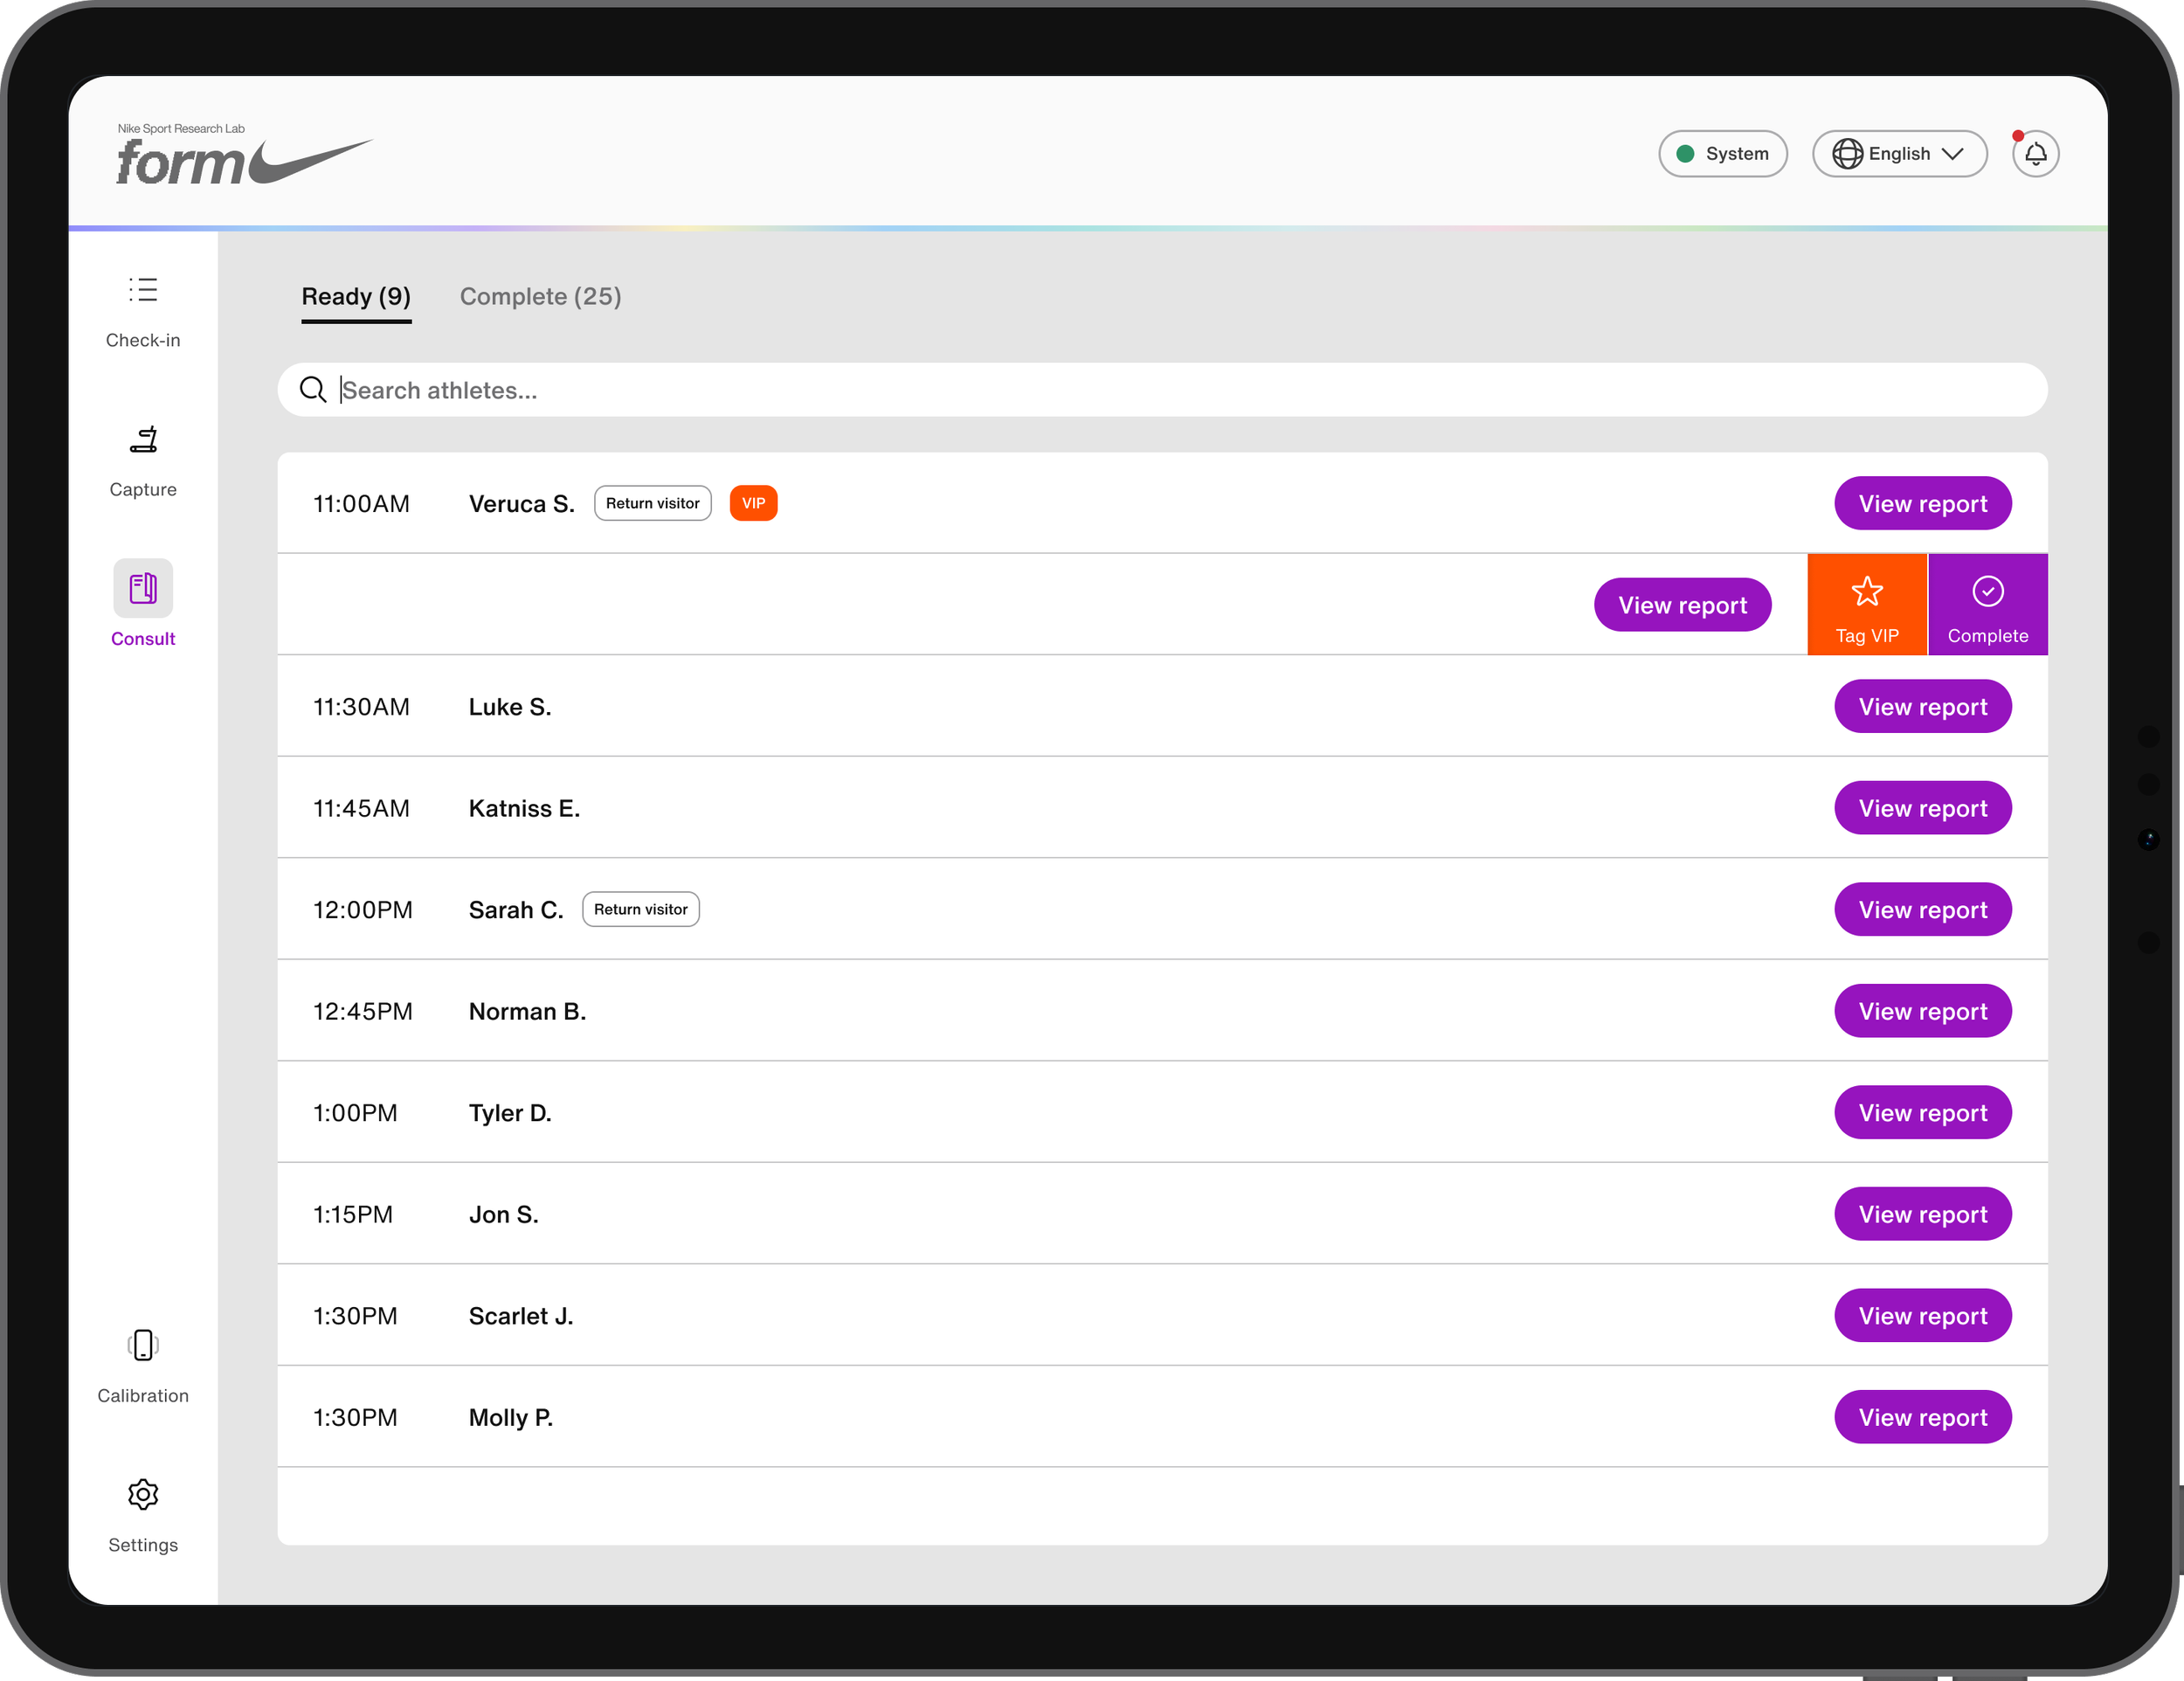Image resolution: width=2184 pixels, height=1681 pixels.
Task: Click the 11:45AM time slot
Action: [x=361, y=808]
